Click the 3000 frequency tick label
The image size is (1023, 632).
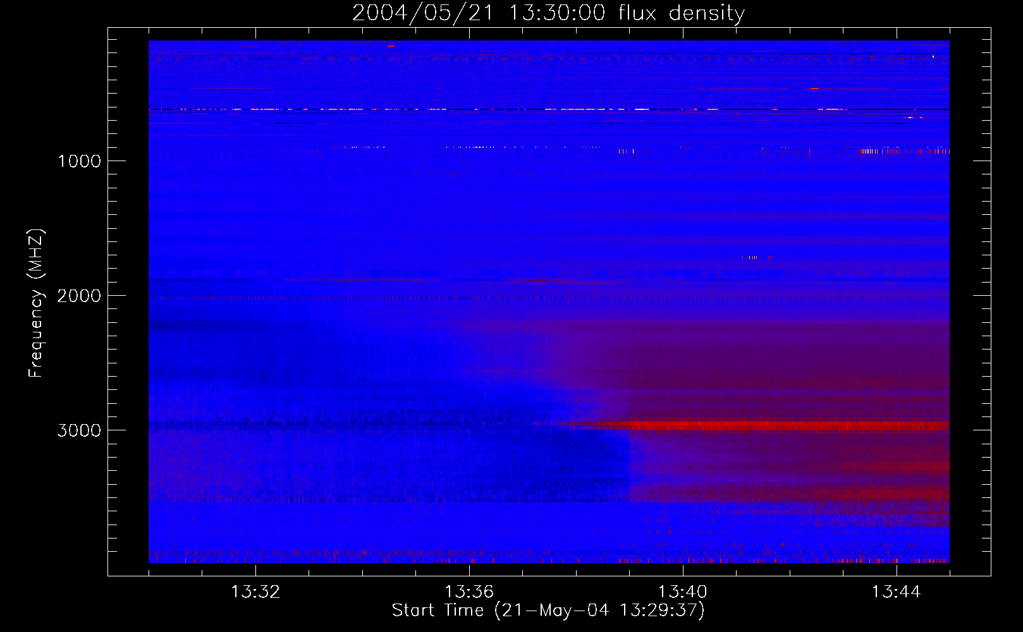[x=79, y=430]
